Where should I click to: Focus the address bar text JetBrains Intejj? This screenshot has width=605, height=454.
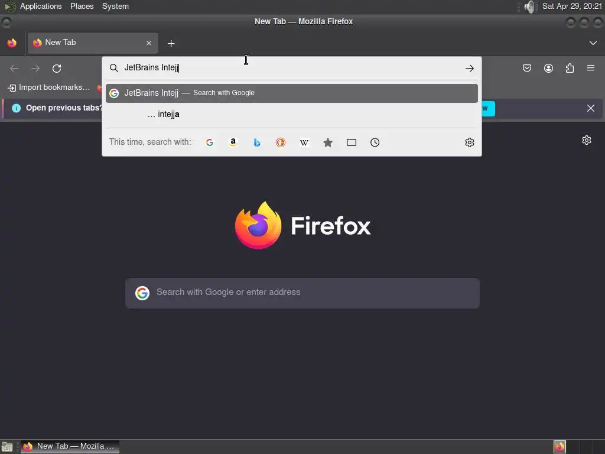click(151, 67)
